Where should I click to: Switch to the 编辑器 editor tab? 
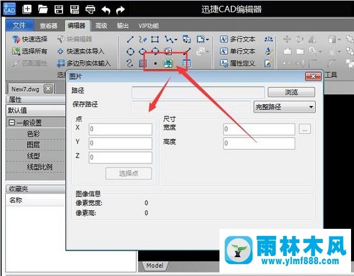pyautogui.click(x=77, y=26)
